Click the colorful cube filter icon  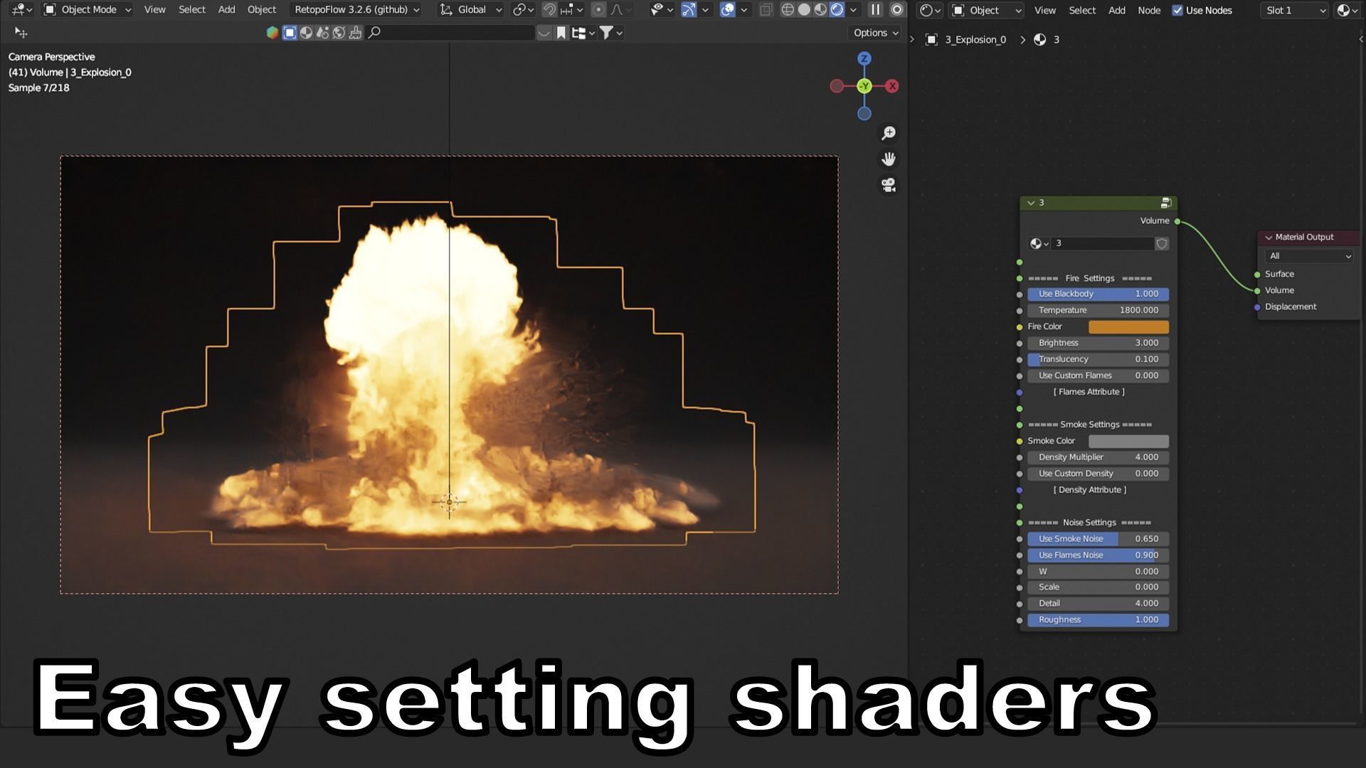click(x=272, y=33)
